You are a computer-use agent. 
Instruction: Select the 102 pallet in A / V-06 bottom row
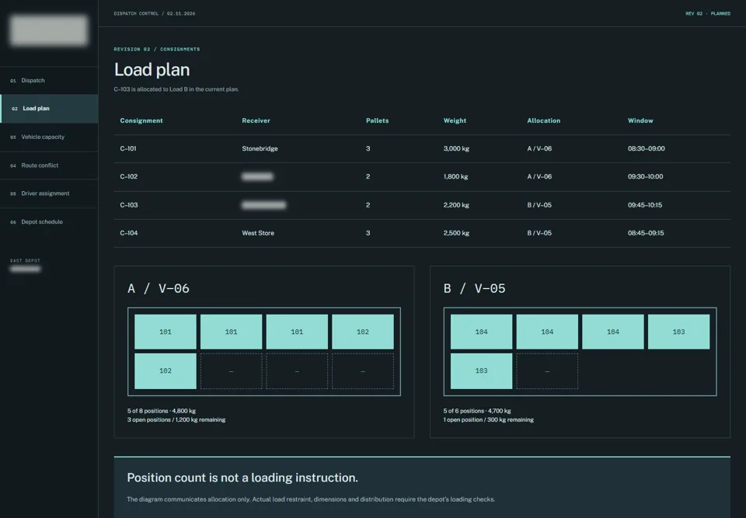coord(165,371)
